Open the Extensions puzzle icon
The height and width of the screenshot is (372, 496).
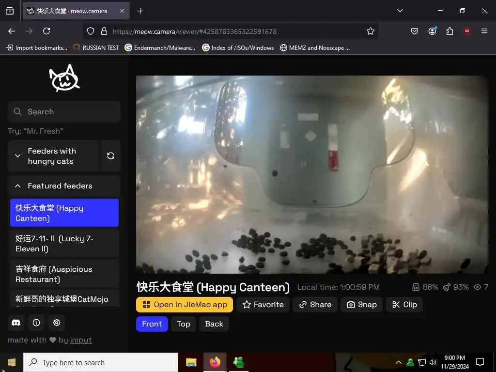coord(449,31)
